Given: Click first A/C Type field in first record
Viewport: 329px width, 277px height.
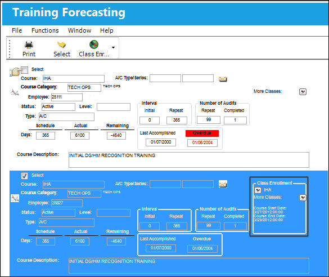Looking at the screenshot, I should (165, 78).
